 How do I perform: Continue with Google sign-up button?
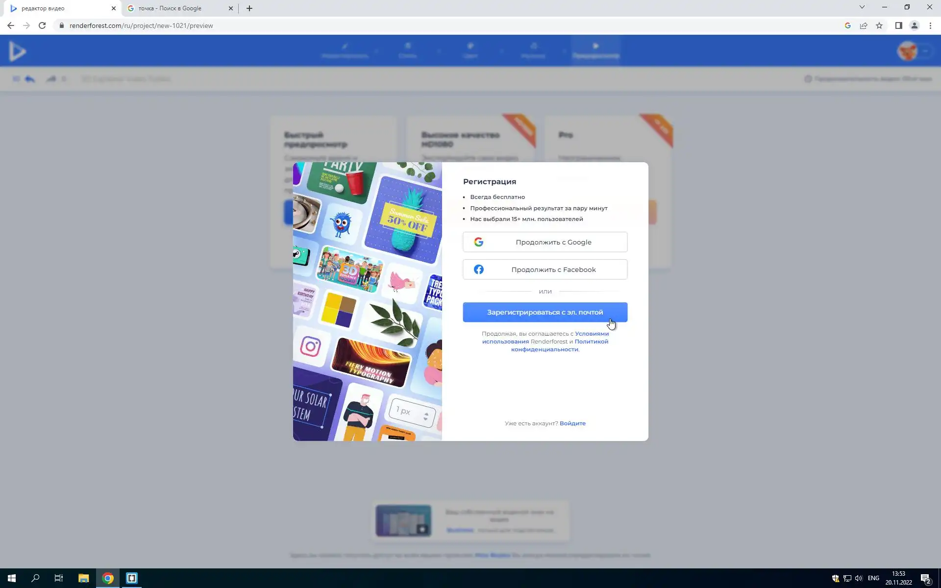pyautogui.click(x=545, y=242)
